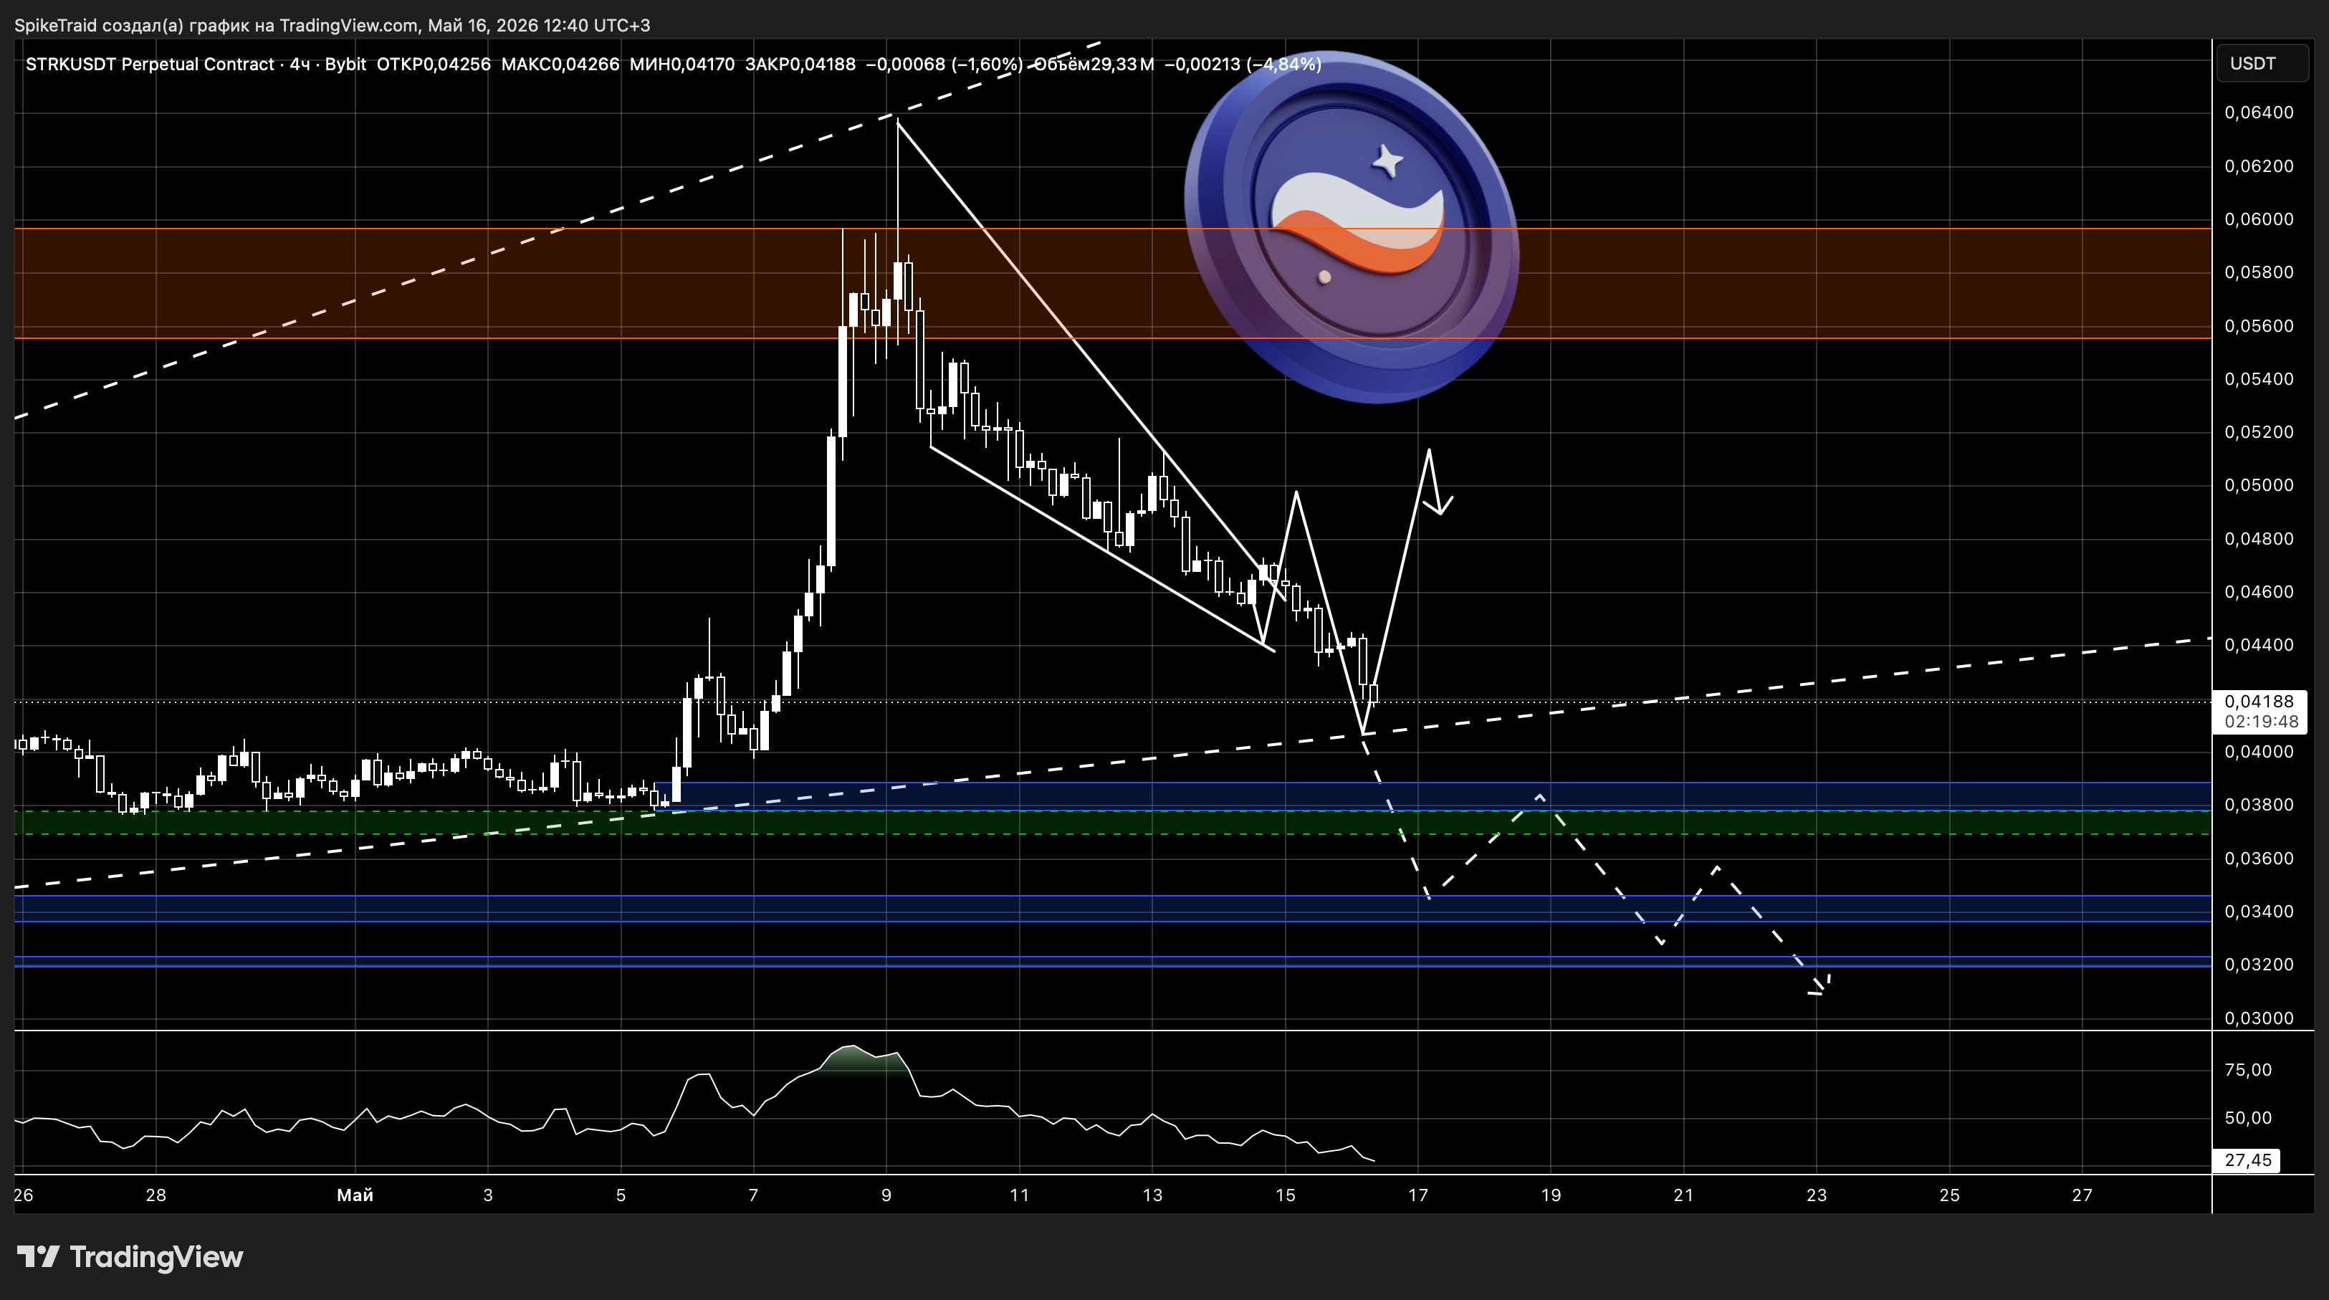Screen dimensions: 2329x1300
Task: Click the МИН0,04170 low value
Action: click(682, 64)
